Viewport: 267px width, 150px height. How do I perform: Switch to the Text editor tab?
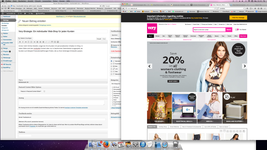pos(104,39)
